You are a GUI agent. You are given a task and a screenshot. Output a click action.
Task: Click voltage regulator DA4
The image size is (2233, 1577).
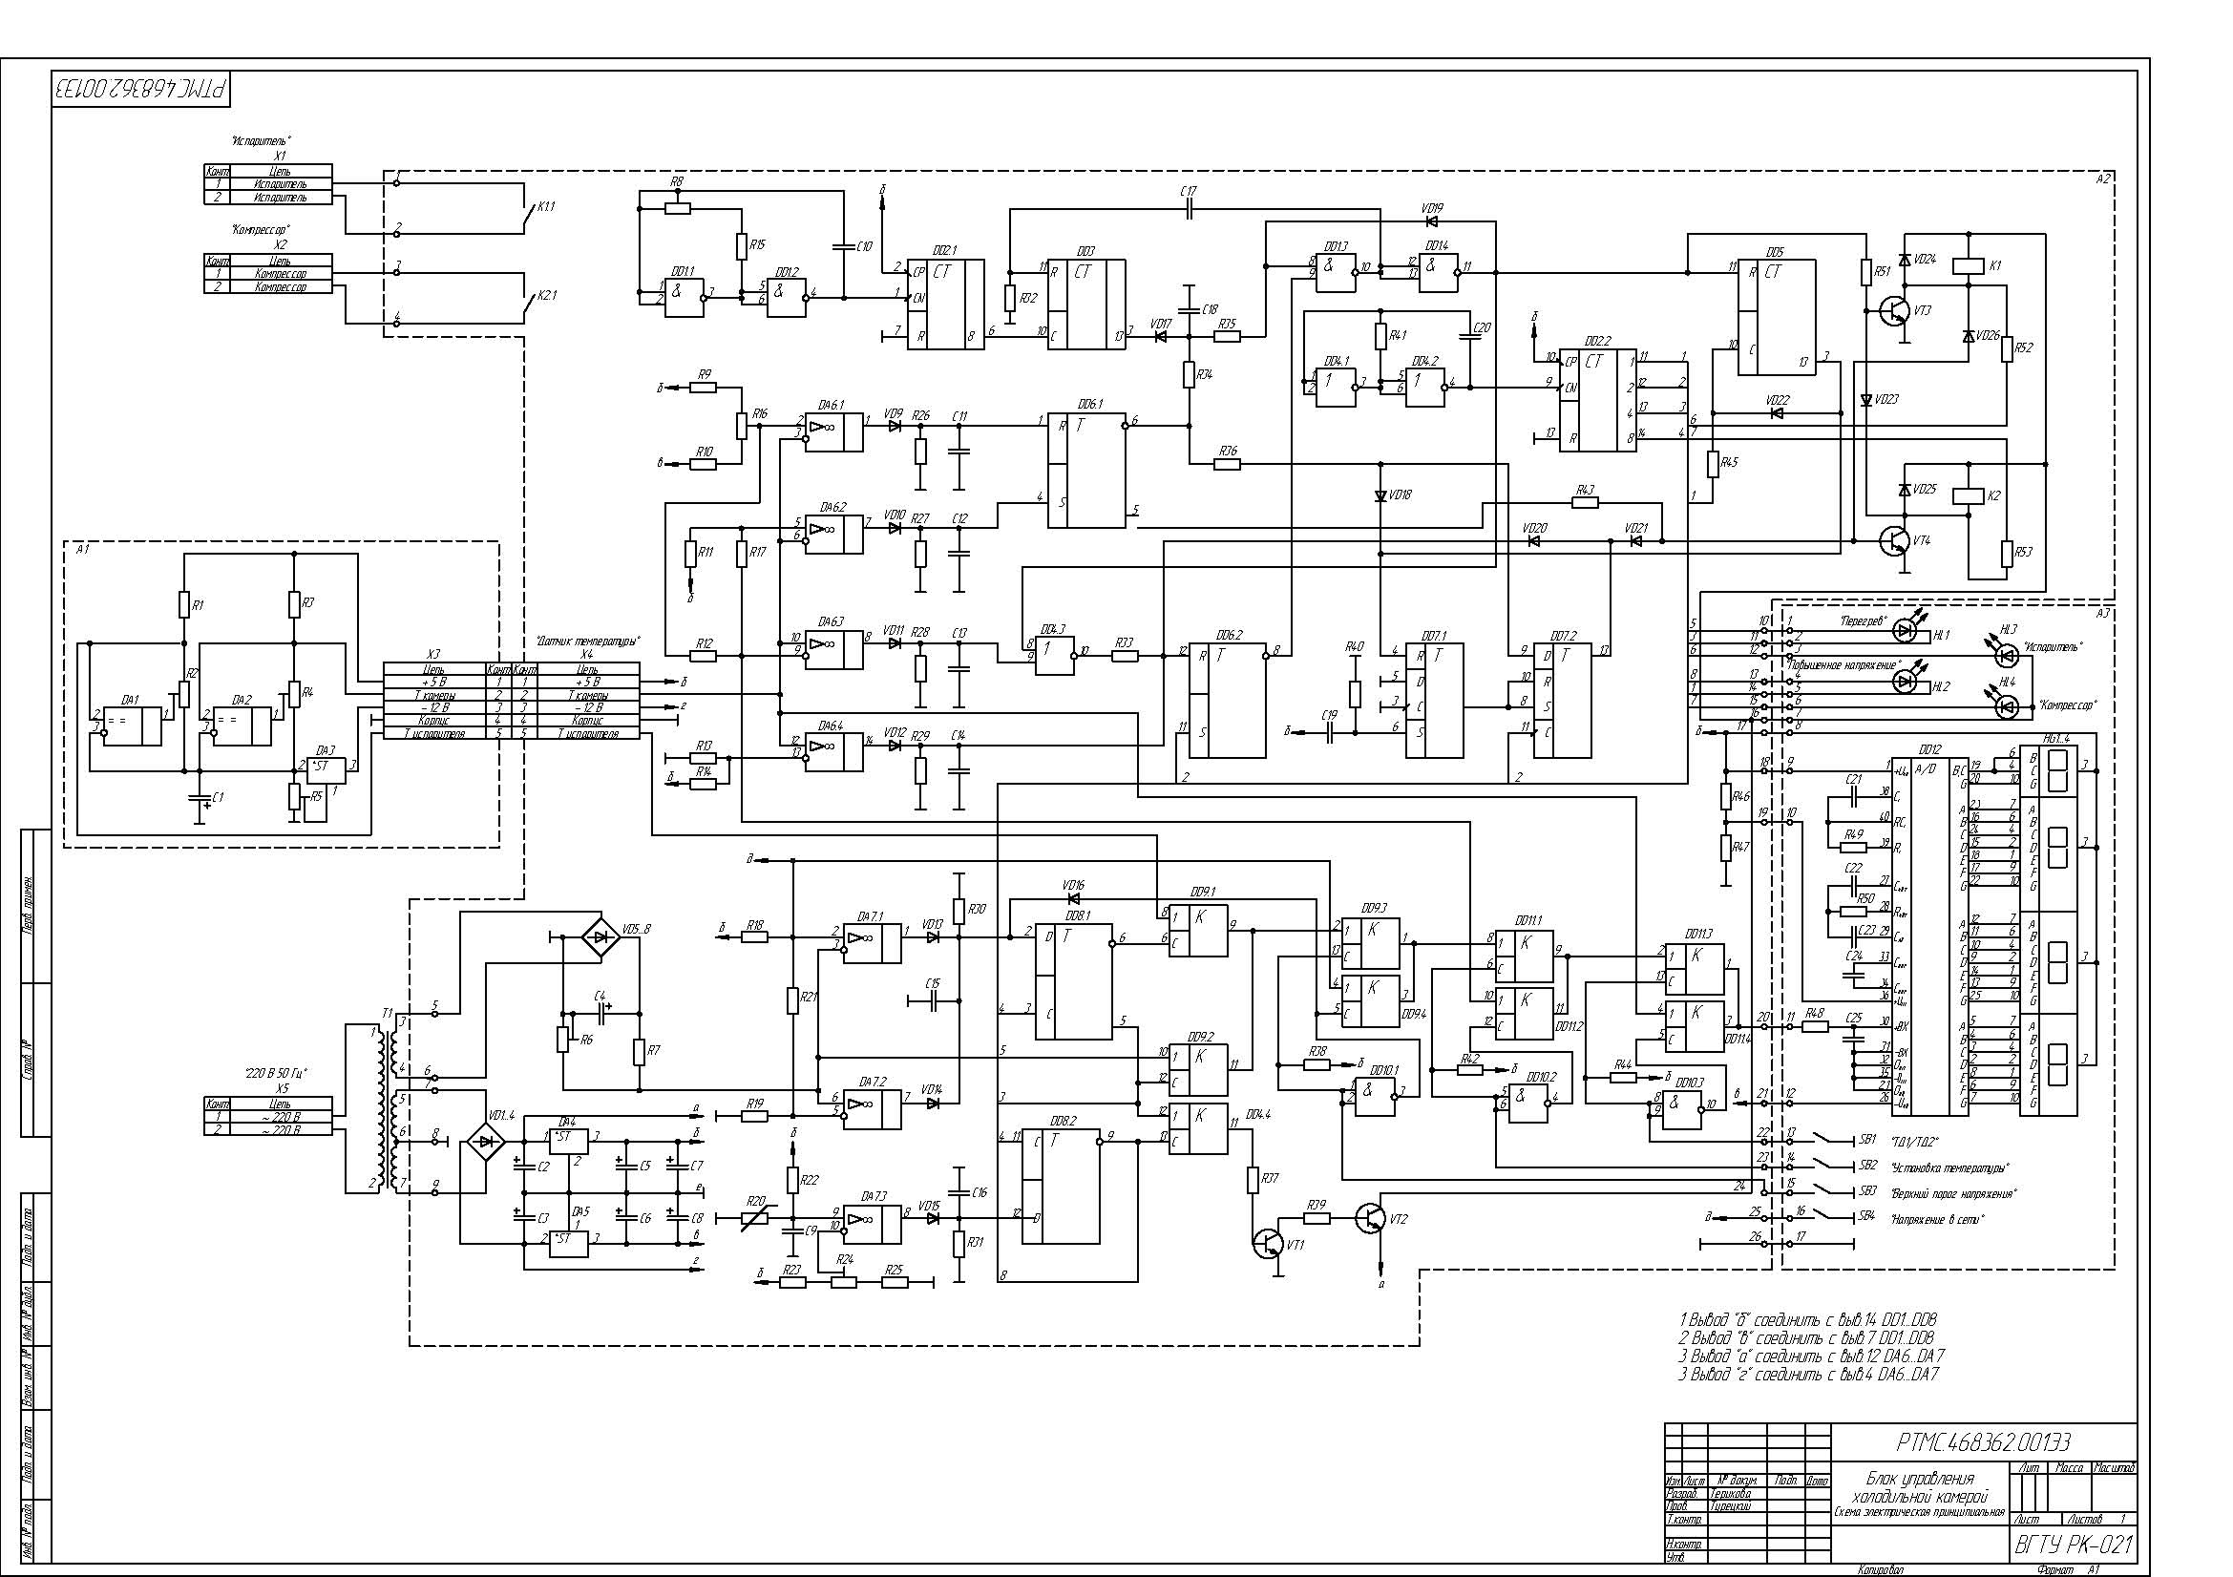coord(568,1142)
